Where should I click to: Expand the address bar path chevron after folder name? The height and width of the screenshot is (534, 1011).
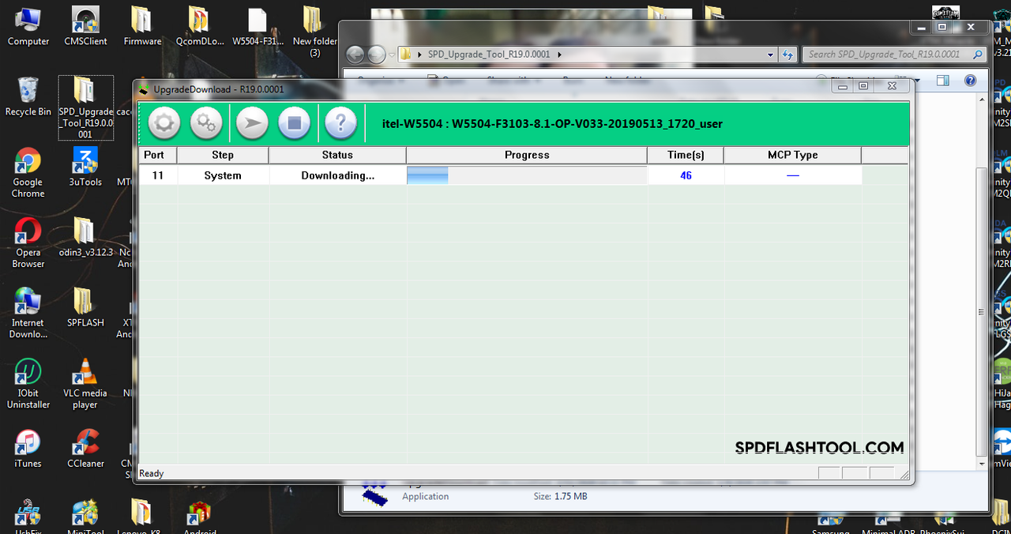tap(560, 55)
